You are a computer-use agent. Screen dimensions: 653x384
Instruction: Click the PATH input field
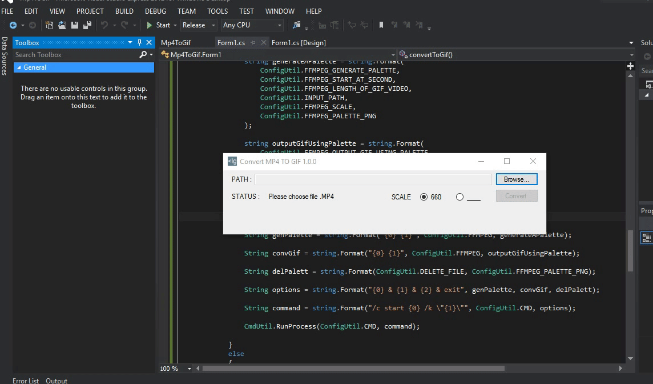click(x=373, y=179)
